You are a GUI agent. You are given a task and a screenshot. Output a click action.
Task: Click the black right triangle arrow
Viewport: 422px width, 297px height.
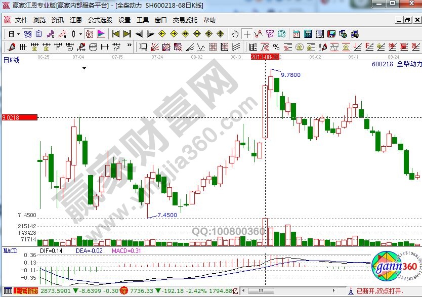pos(150,34)
